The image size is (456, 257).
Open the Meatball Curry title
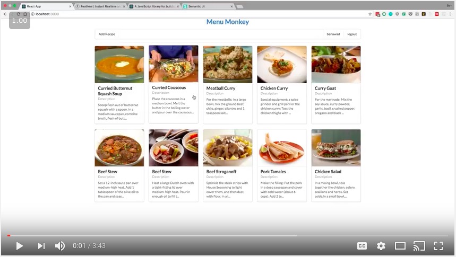[x=221, y=88]
